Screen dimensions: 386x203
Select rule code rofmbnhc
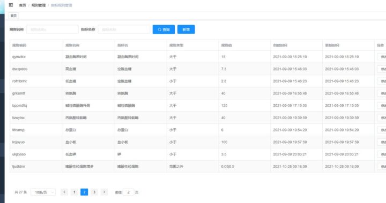[19, 81]
